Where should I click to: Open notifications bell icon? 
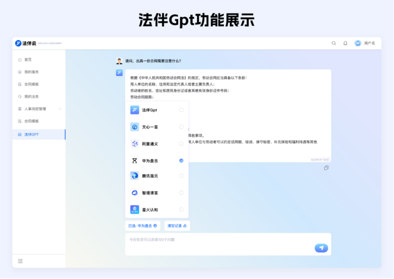point(345,43)
